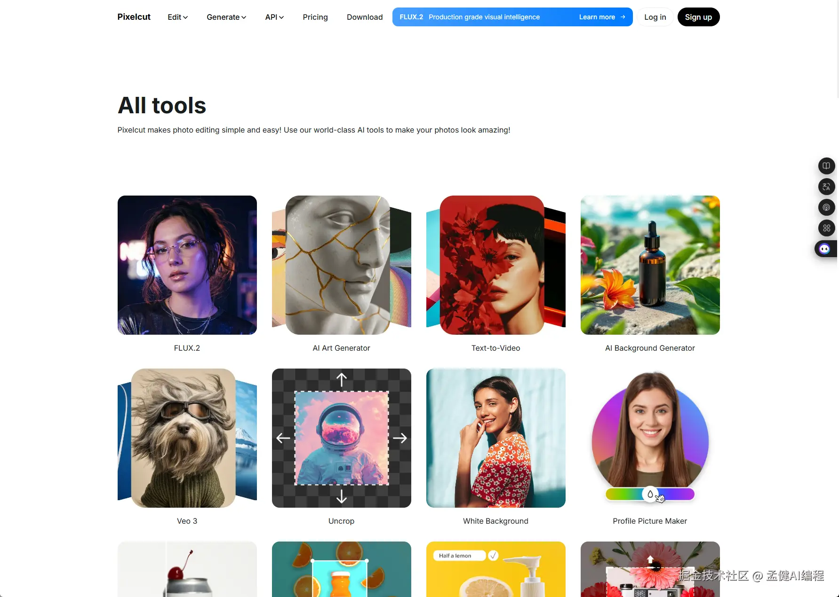The width and height of the screenshot is (839, 597).
Task: Open the red flowers Text-to-Video thumbnail
Action: point(496,265)
